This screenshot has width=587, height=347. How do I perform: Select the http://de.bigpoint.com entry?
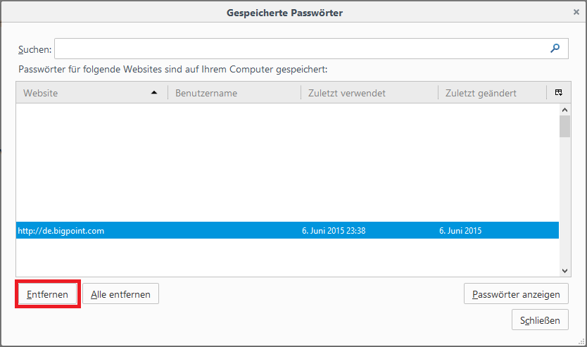tap(61, 231)
